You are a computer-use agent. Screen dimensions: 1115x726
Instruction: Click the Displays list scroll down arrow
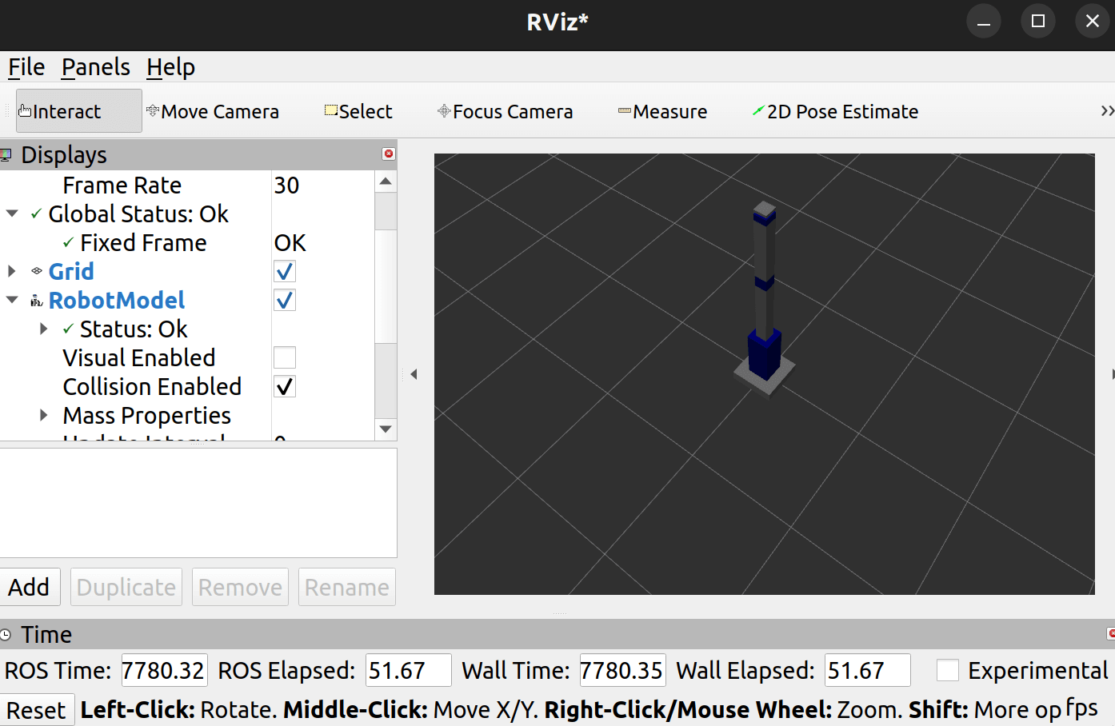(386, 429)
